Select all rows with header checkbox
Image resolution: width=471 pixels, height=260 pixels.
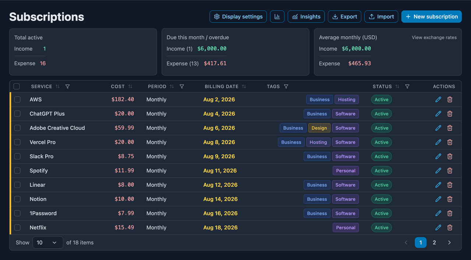pos(17,86)
